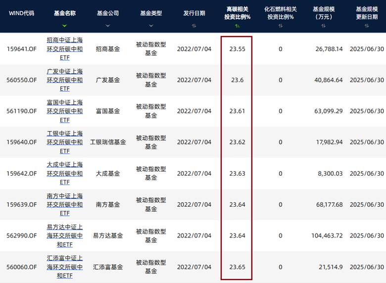Sort by 发行日期 using its sort icon

(x=194, y=26)
